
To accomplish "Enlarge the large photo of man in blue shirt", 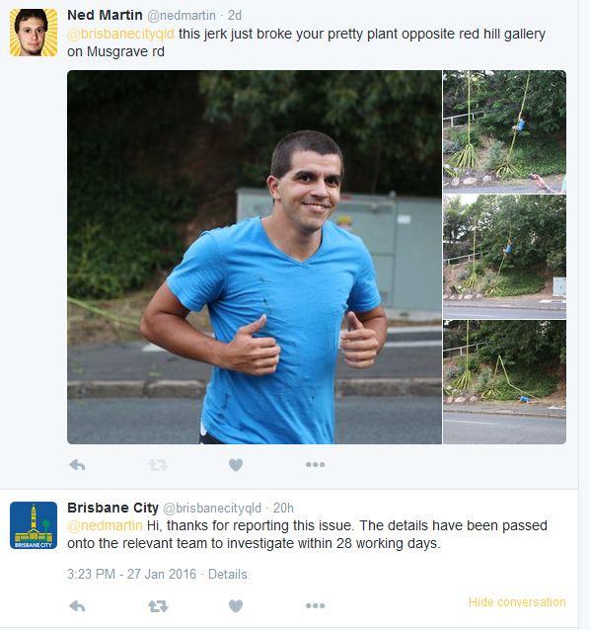I will pyautogui.click(x=255, y=257).
